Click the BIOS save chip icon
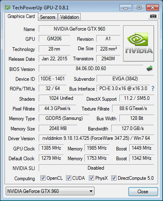This screenshot has width=163, height=201. (x=150, y=68)
